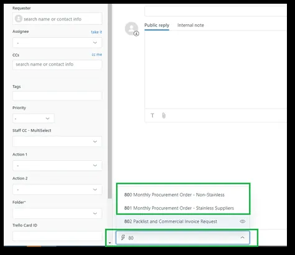Click the requester avatar icon in search field
The image size is (295, 255).
point(19,19)
